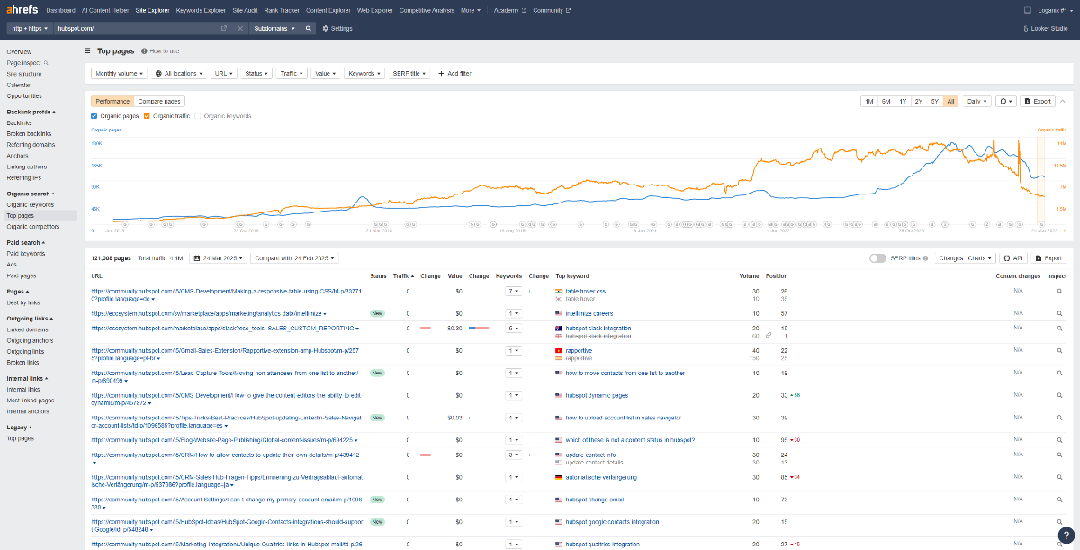Open the Changes: Charts dropdown
Image resolution: width=1080 pixels, height=550 pixels.
[x=967, y=258]
